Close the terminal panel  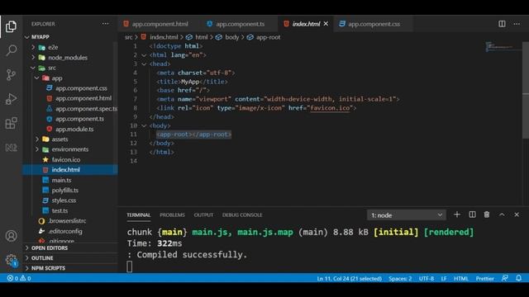pyautogui.click(x=517, y=214)
